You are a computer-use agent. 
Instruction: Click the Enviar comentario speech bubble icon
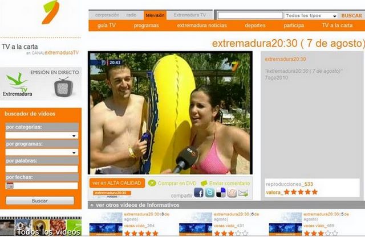point(204,183)
